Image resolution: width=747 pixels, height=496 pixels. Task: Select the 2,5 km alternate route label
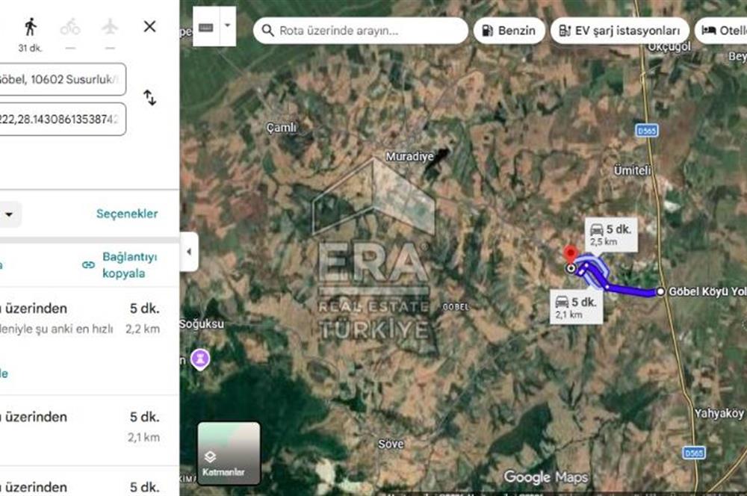[610, 235]
